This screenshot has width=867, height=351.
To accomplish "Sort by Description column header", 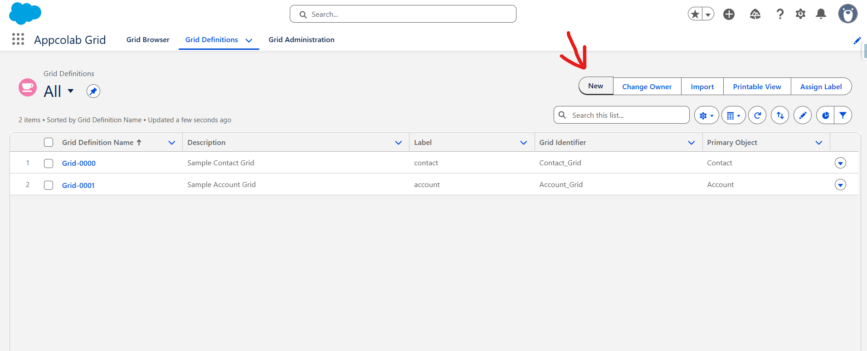I will tap(206, 143).
